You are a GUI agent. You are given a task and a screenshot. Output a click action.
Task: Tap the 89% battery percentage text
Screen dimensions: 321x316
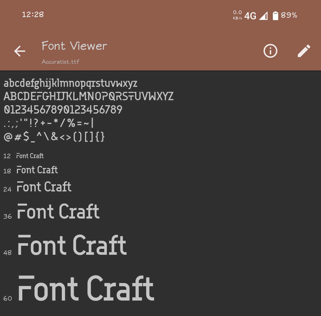click(x=289, y=15)
